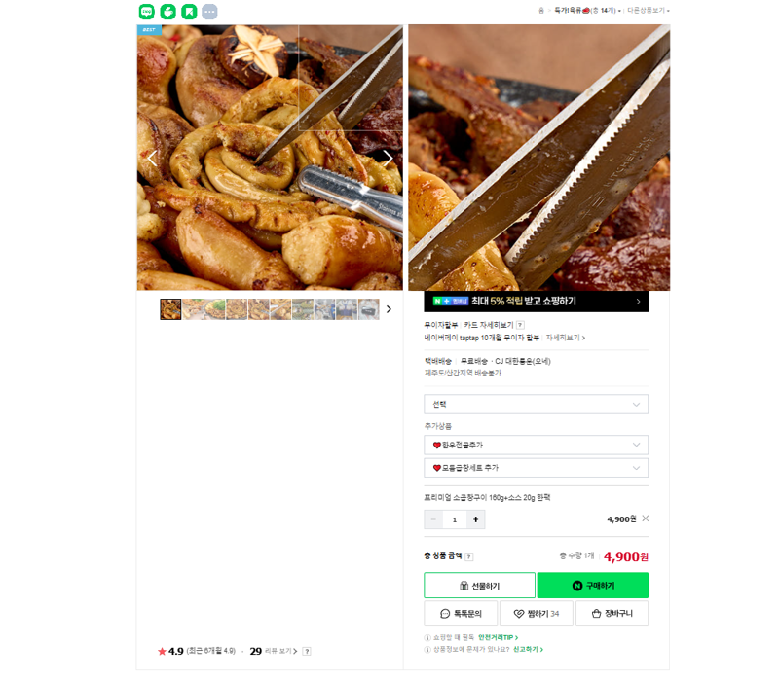Advance the thumbnail strip with the right chevron
This screenshot has height=679, width=779.
pyautogui.click(x=389, y=309)
